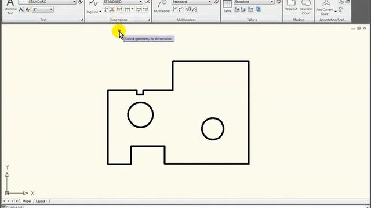Click the Align multileaders icon
This screenshot has height=208, width=371.
pyautogui.click(x=188, y=9)
